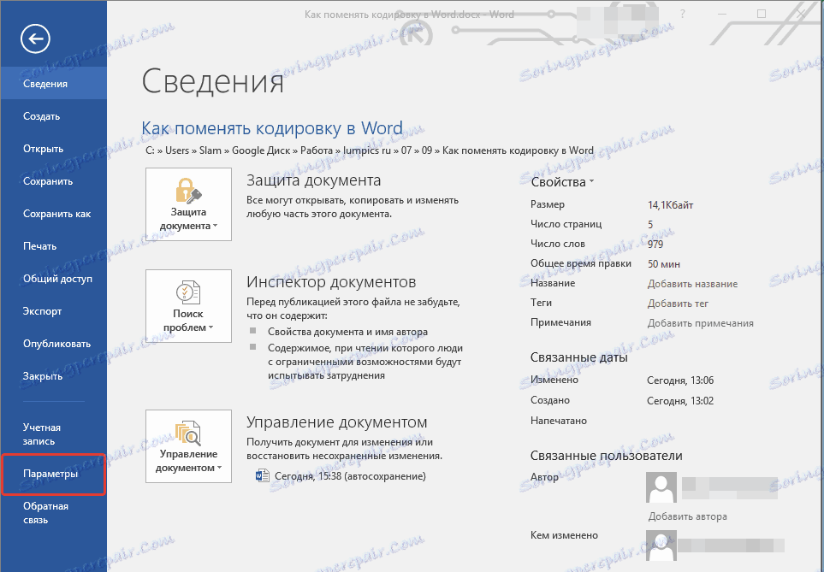Click Добавить тег field

(678, 304)
